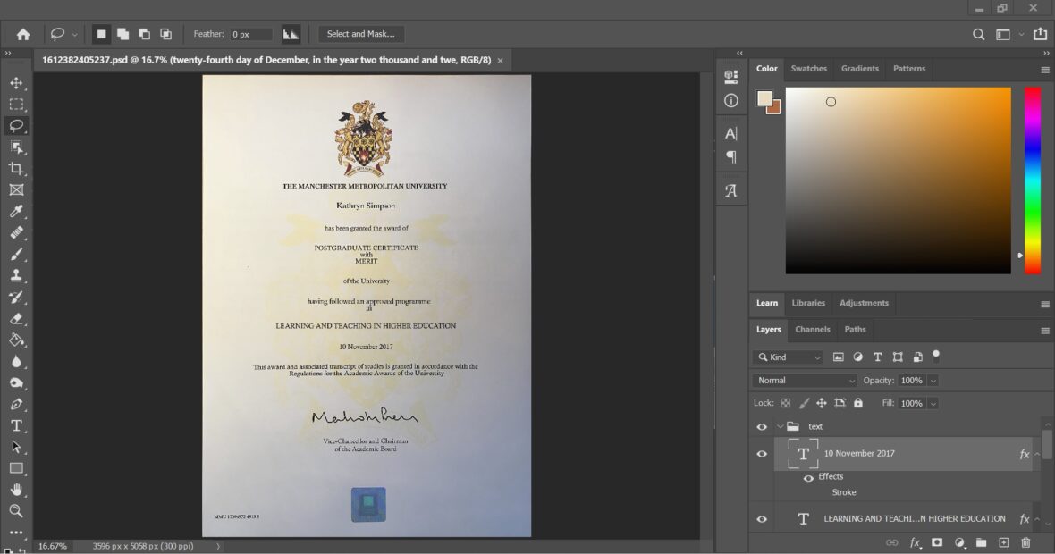Image resolution: width=1055 pixels, height=554 pixels.
Task: Select the Object Selection tool
Action: tap(16, 147)
